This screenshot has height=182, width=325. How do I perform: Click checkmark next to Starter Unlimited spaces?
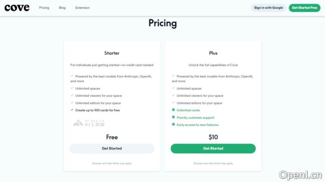coord(72,89)
